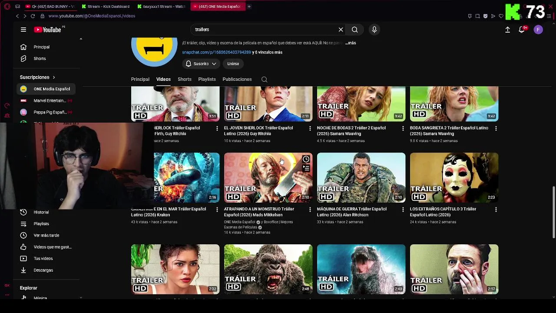Switch to baxyxxx1 Stream browser tab
Viewport: 556px width, 313px height.
(x=161, y=7)
